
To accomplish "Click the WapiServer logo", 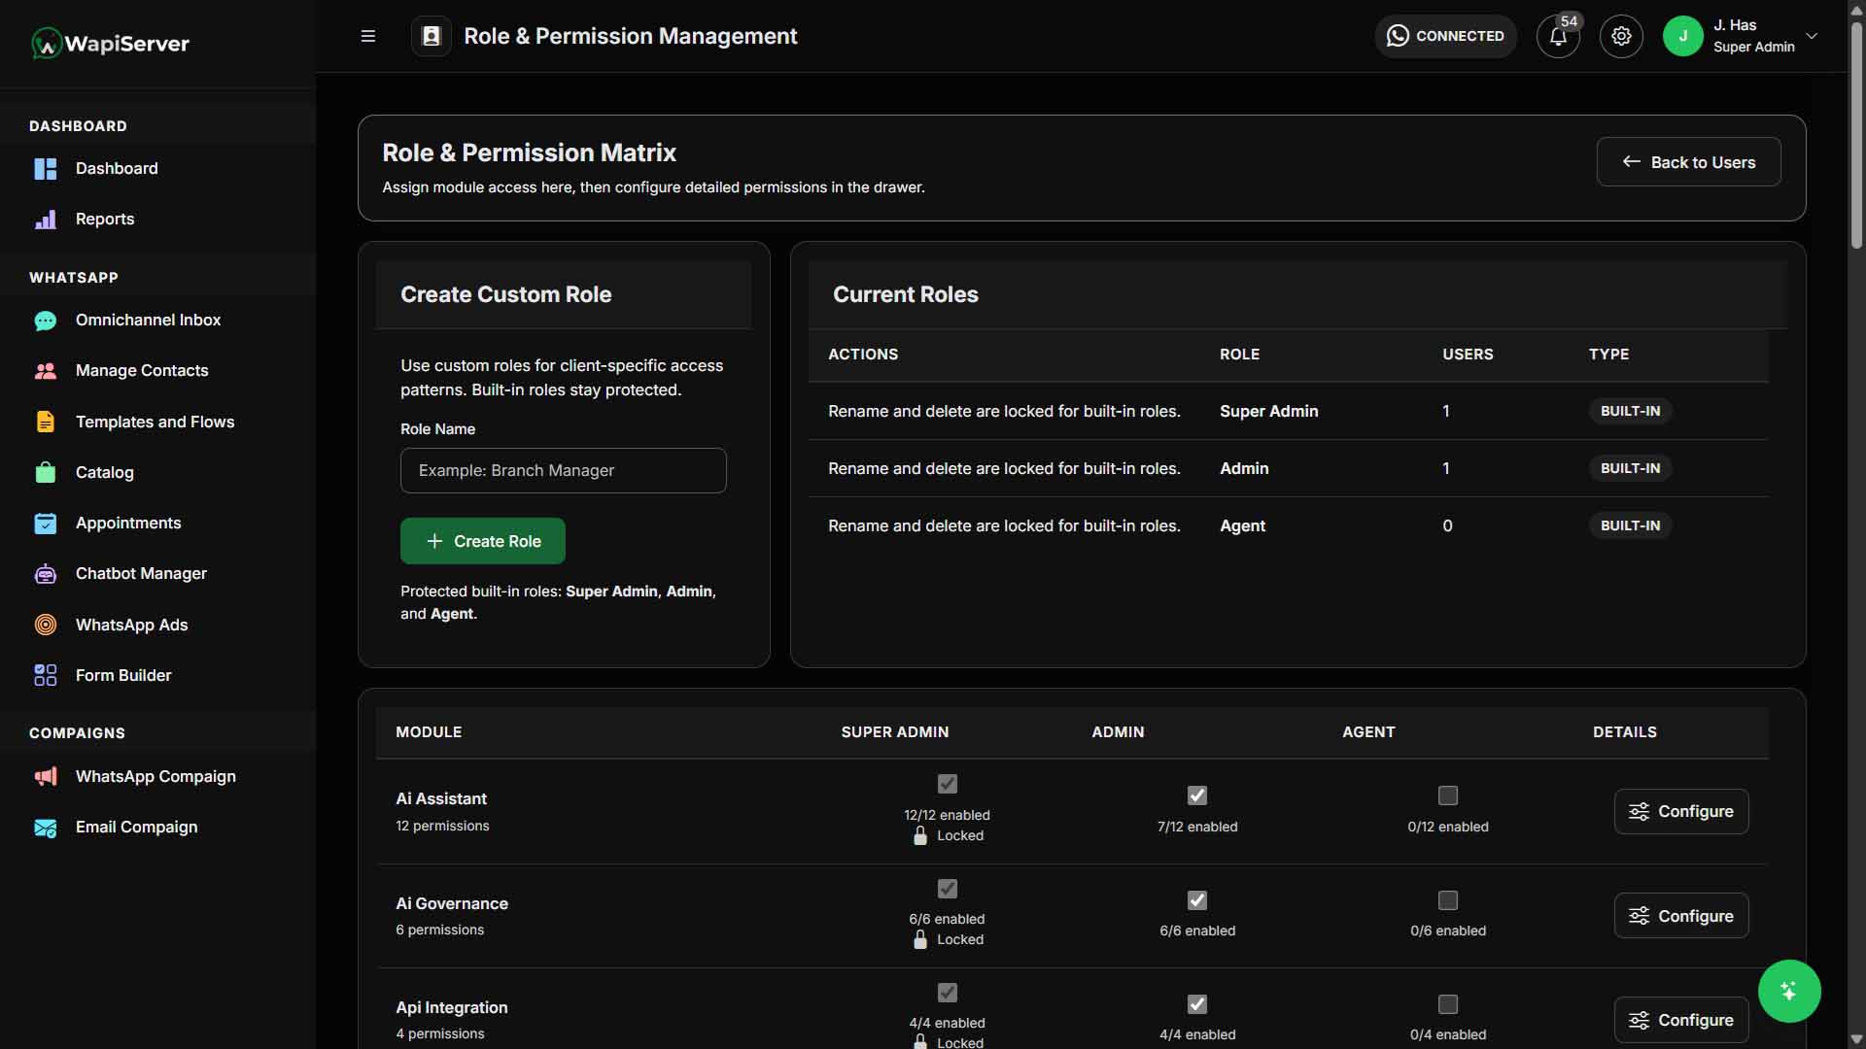I will coord(110,44).
